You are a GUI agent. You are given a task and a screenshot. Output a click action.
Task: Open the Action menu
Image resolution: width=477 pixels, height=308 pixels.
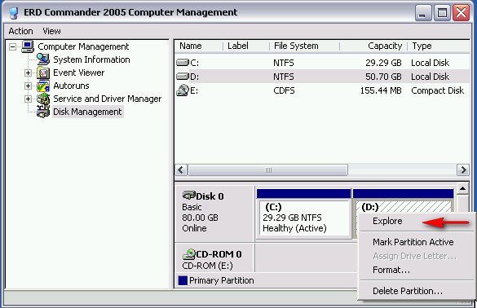click(x=20, y=31)
